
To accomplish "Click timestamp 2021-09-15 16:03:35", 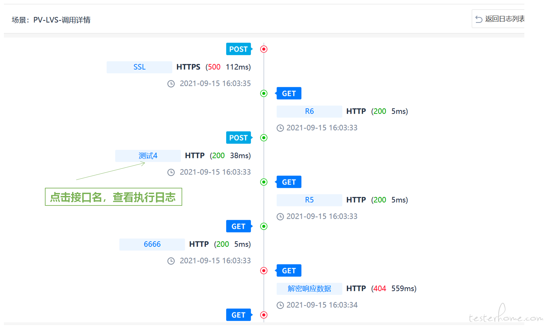I will pyautogui.click(x=215, y=84).
